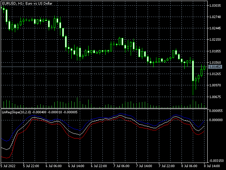Viewport: 226px width, 170px height.
Task: Click time axis label '6 Jul 06:00'
Action: click(54, 166)
